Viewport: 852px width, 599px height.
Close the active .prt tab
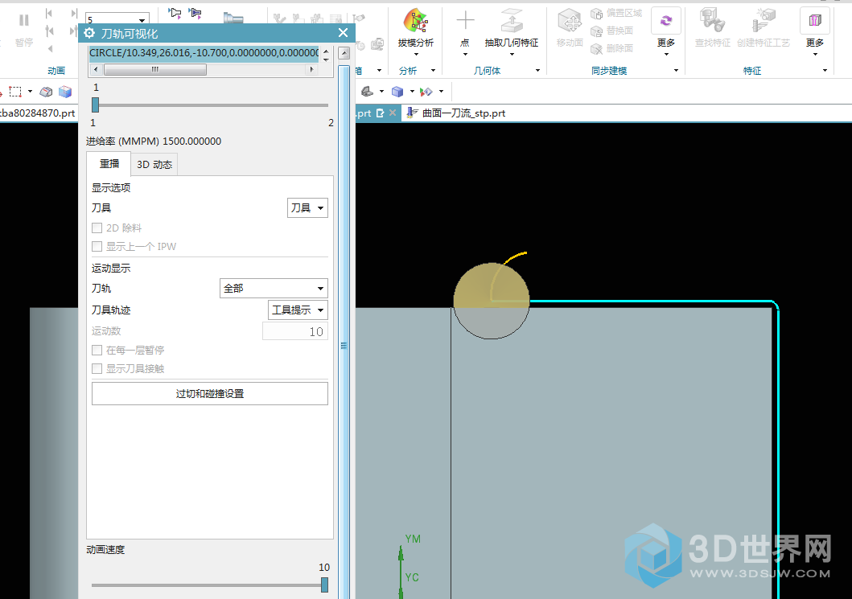[393, 113]
